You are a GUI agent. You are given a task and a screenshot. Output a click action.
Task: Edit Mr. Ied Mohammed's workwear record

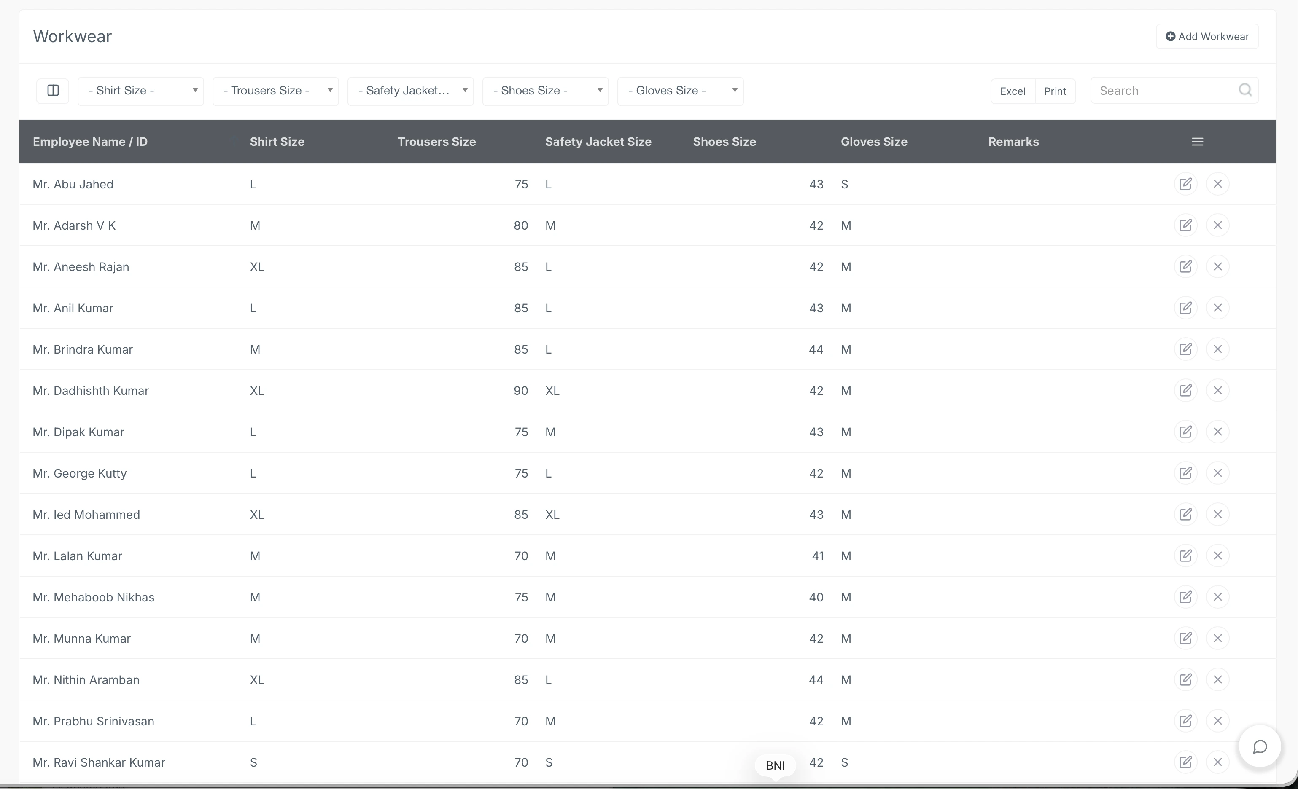click(1185, 515)
